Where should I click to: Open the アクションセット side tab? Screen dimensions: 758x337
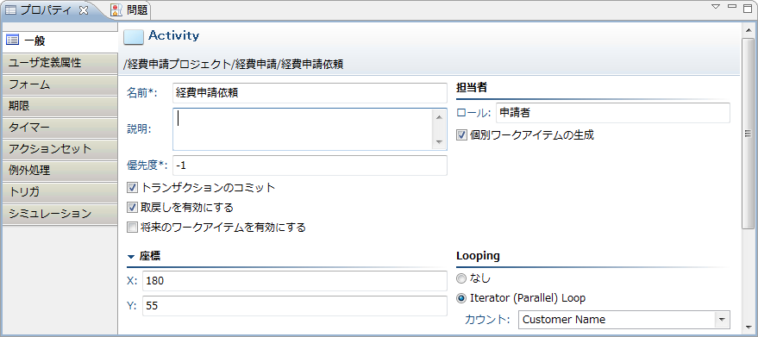60,149
